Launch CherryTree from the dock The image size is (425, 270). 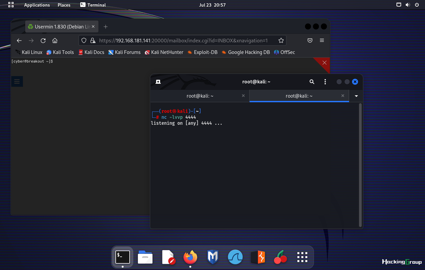tap(280, 257)
